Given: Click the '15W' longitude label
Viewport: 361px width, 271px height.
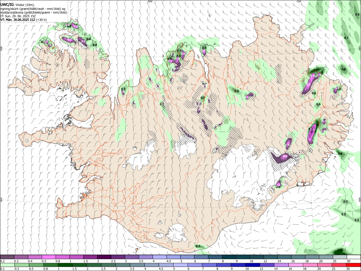Looking at the screenshot, I should point(299,1).
